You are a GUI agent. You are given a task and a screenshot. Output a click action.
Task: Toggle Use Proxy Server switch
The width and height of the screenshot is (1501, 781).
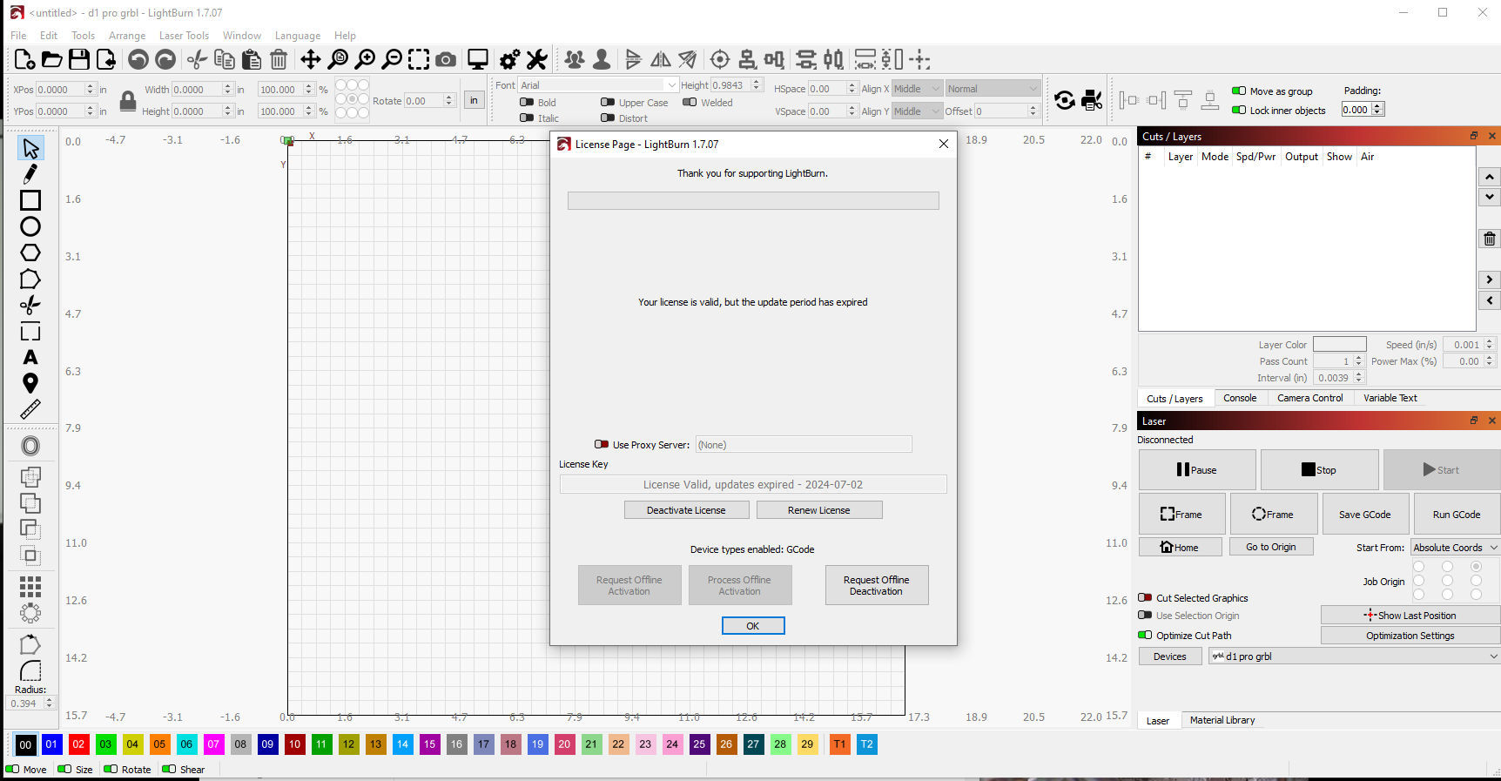tap(602, 444)
